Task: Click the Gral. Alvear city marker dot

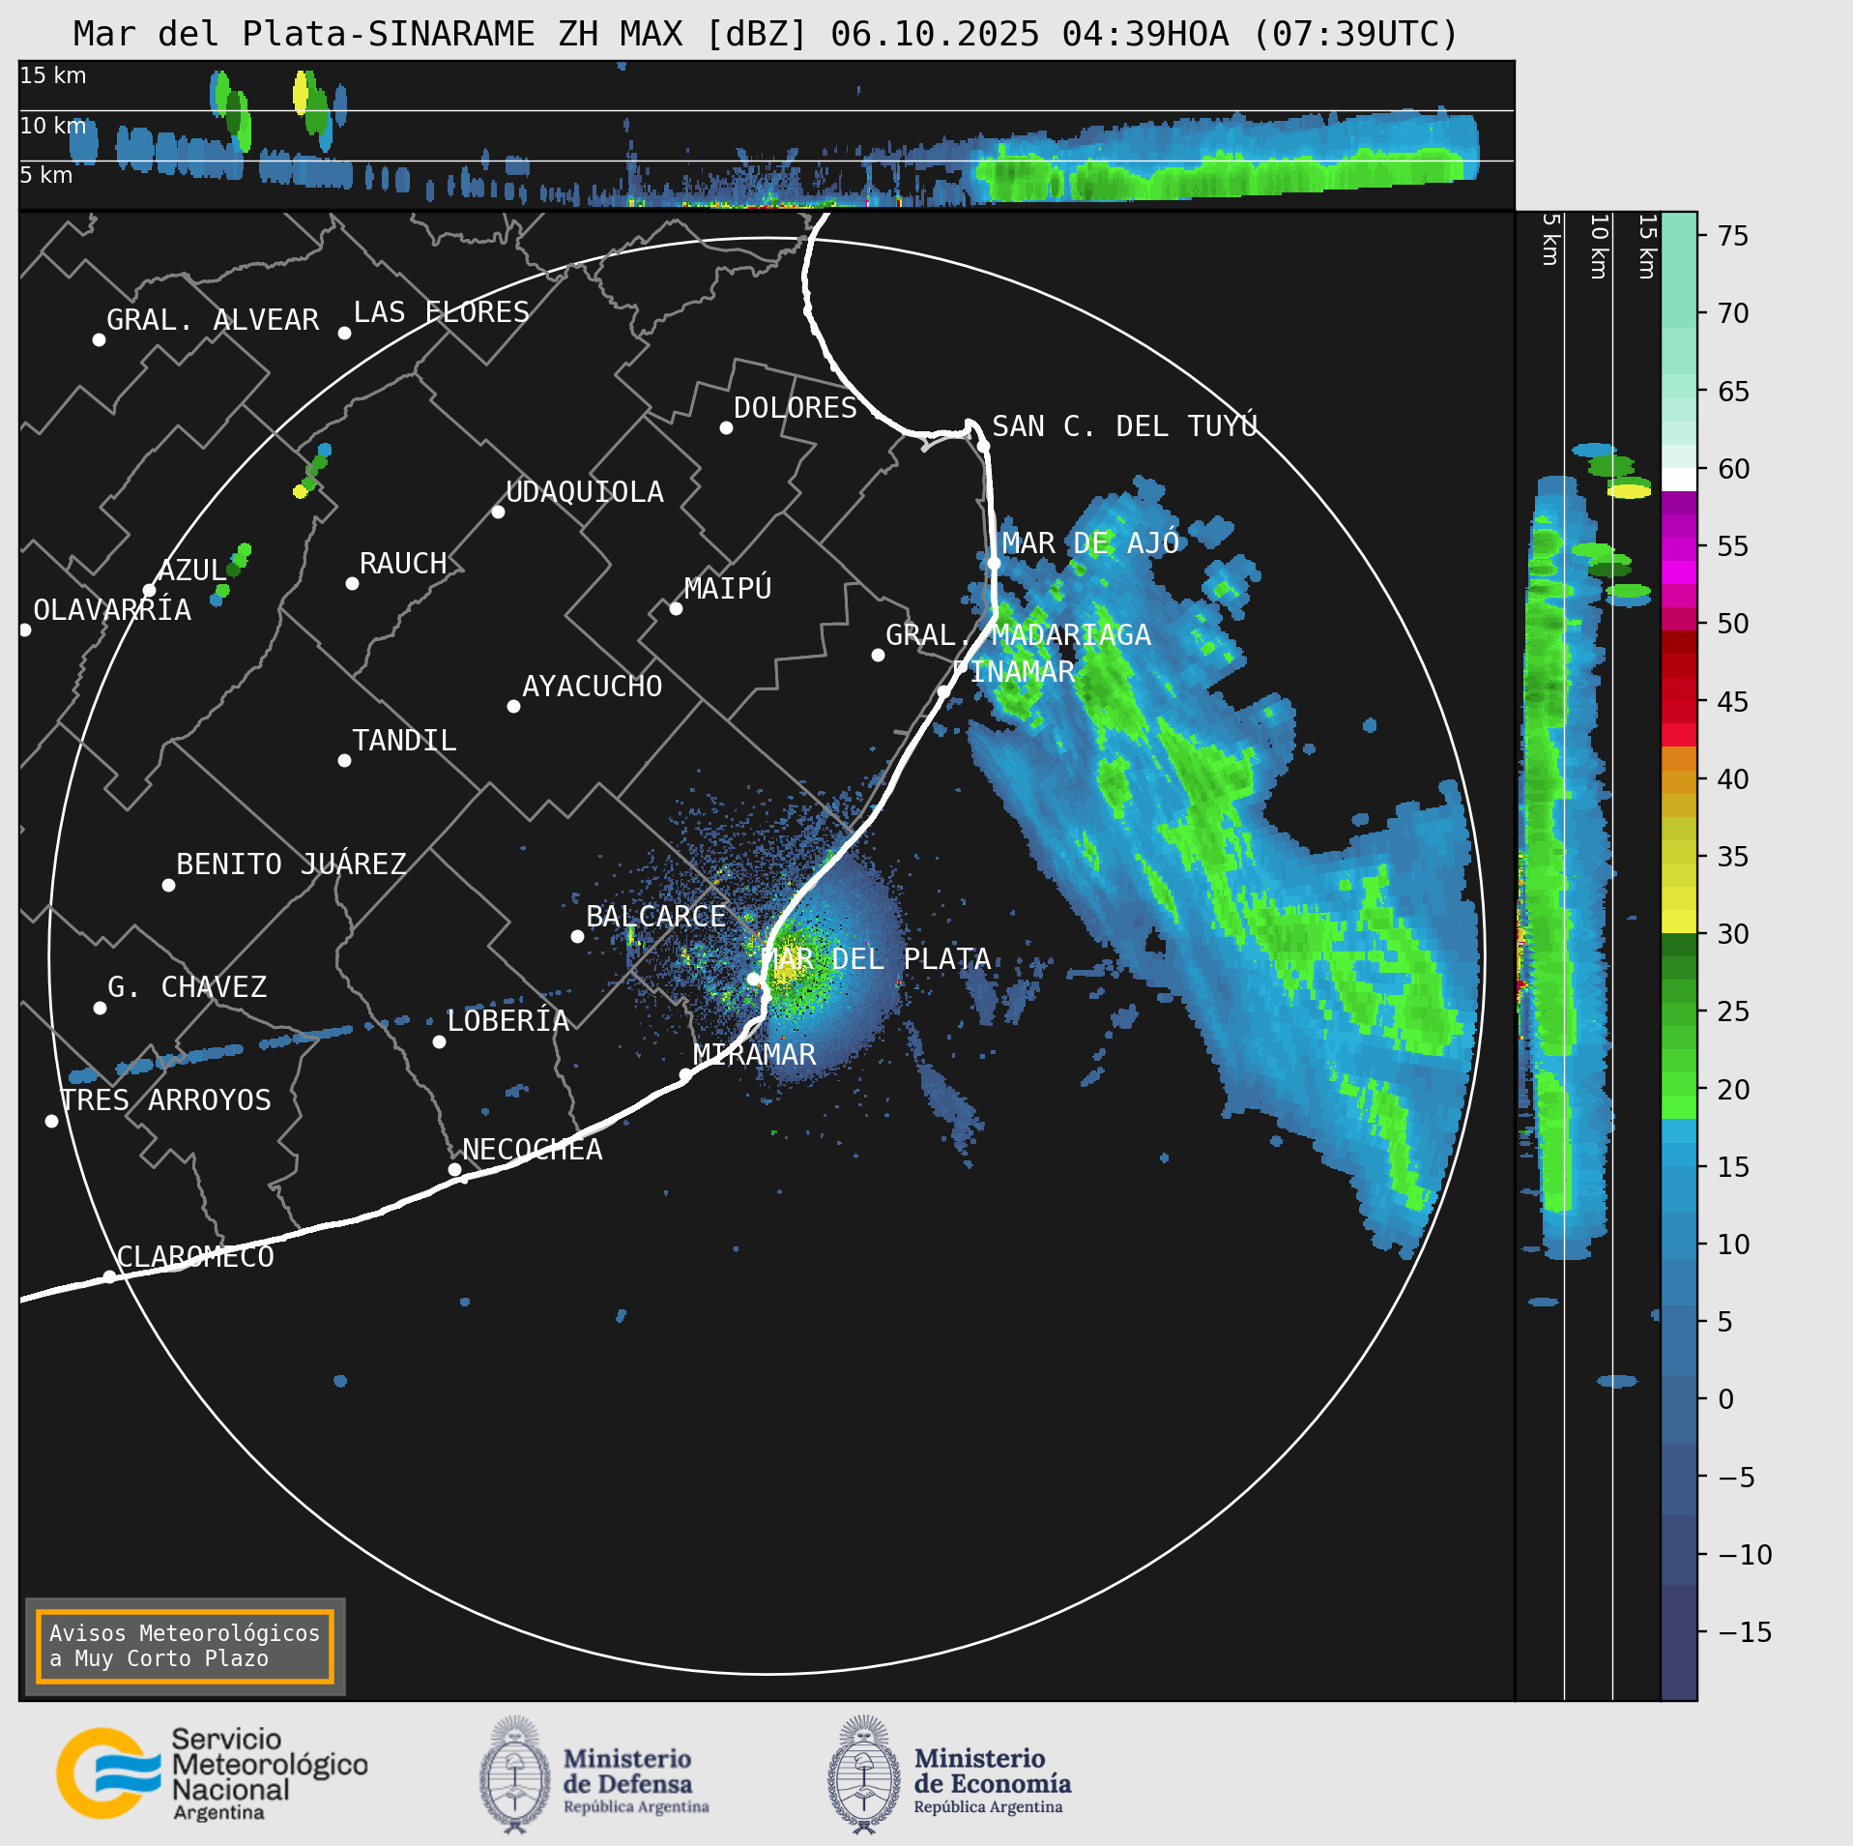Action: click(x=99, y=339)
